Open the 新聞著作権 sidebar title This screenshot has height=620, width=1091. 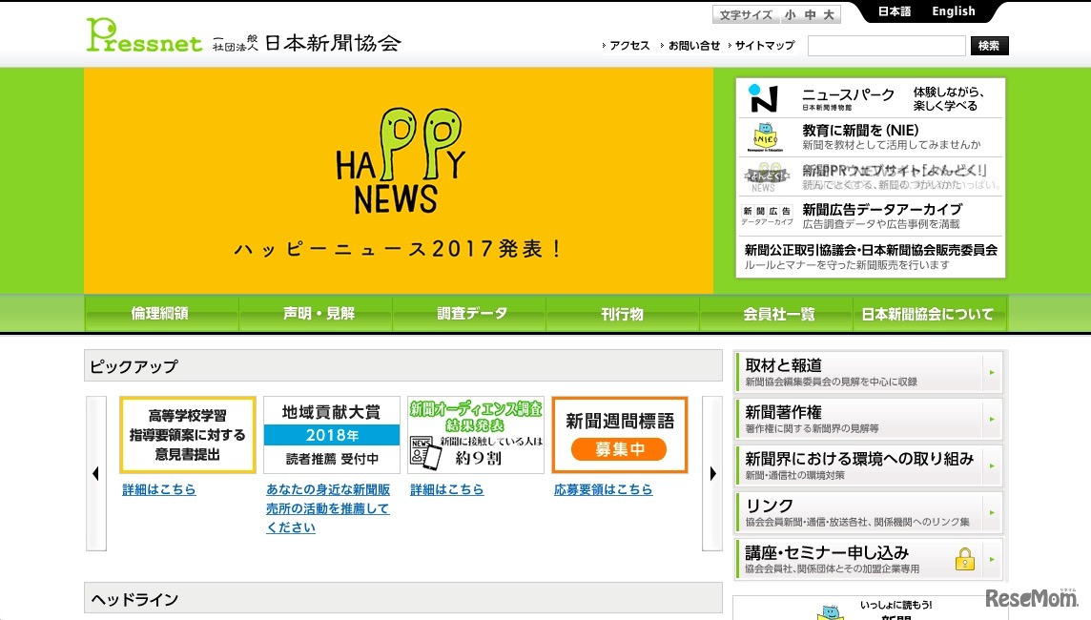point(784,412)
